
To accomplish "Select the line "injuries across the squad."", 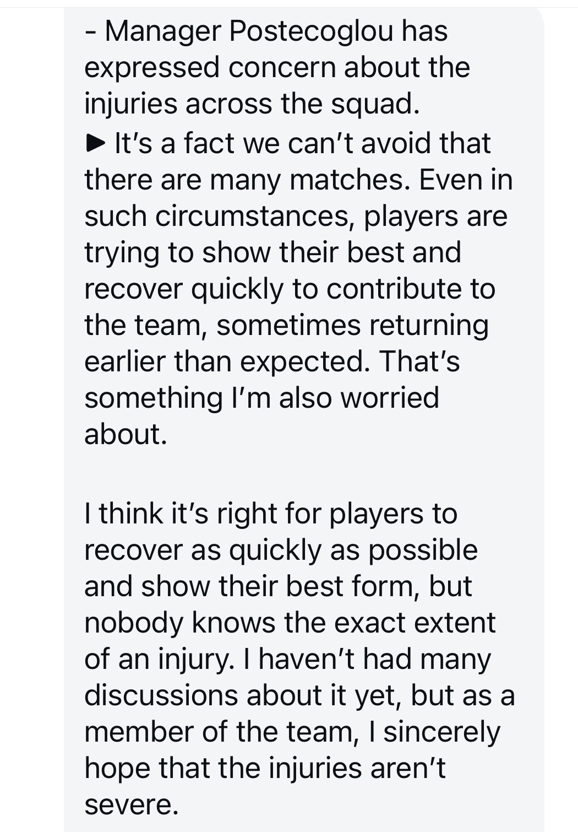I will click(252, 104).
